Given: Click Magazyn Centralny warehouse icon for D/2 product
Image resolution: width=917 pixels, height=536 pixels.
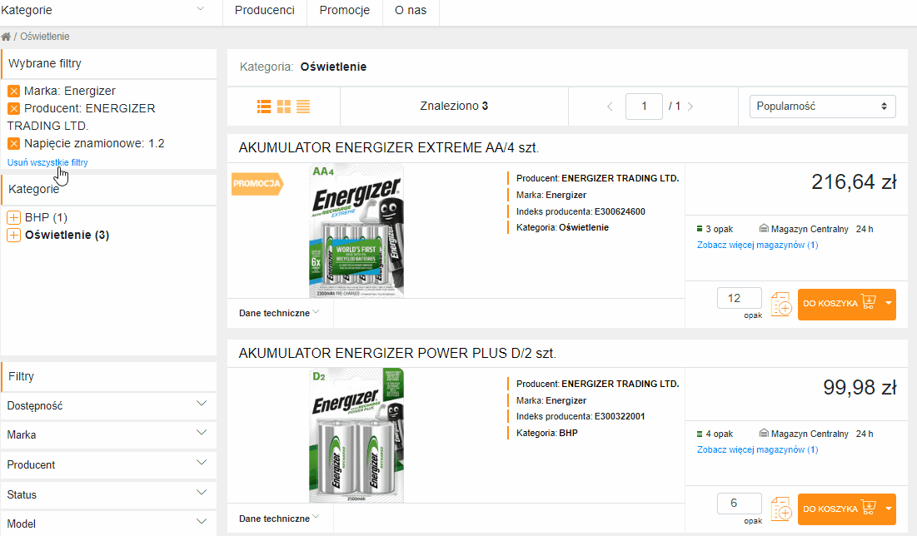Looking at the screenshot, I should tap(764, 433).
